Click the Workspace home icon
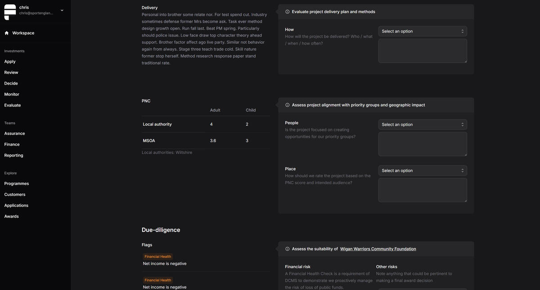 7,33
